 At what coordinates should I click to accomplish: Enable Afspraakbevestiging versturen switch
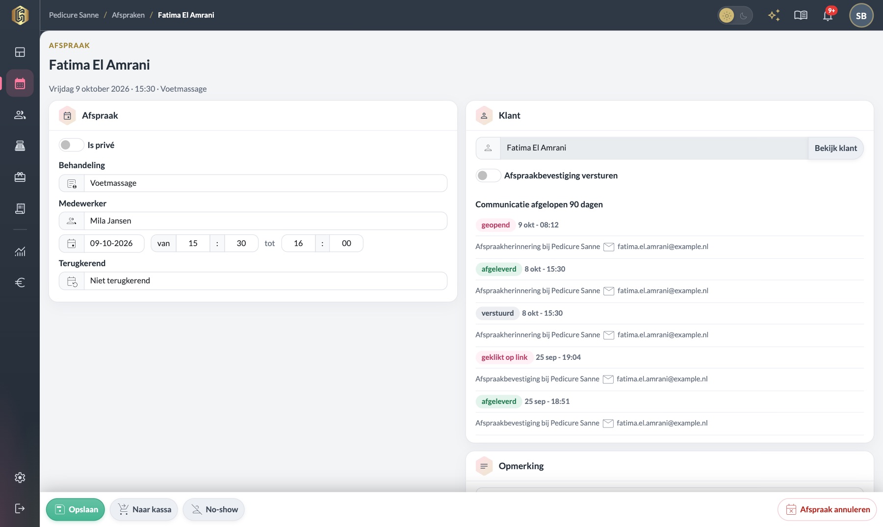tap(488, 176)
